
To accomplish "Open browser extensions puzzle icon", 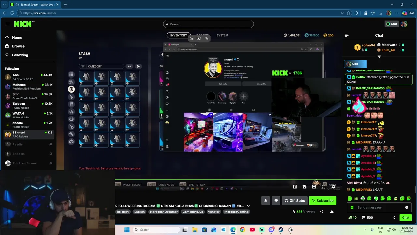I will [x=356, y=13].
